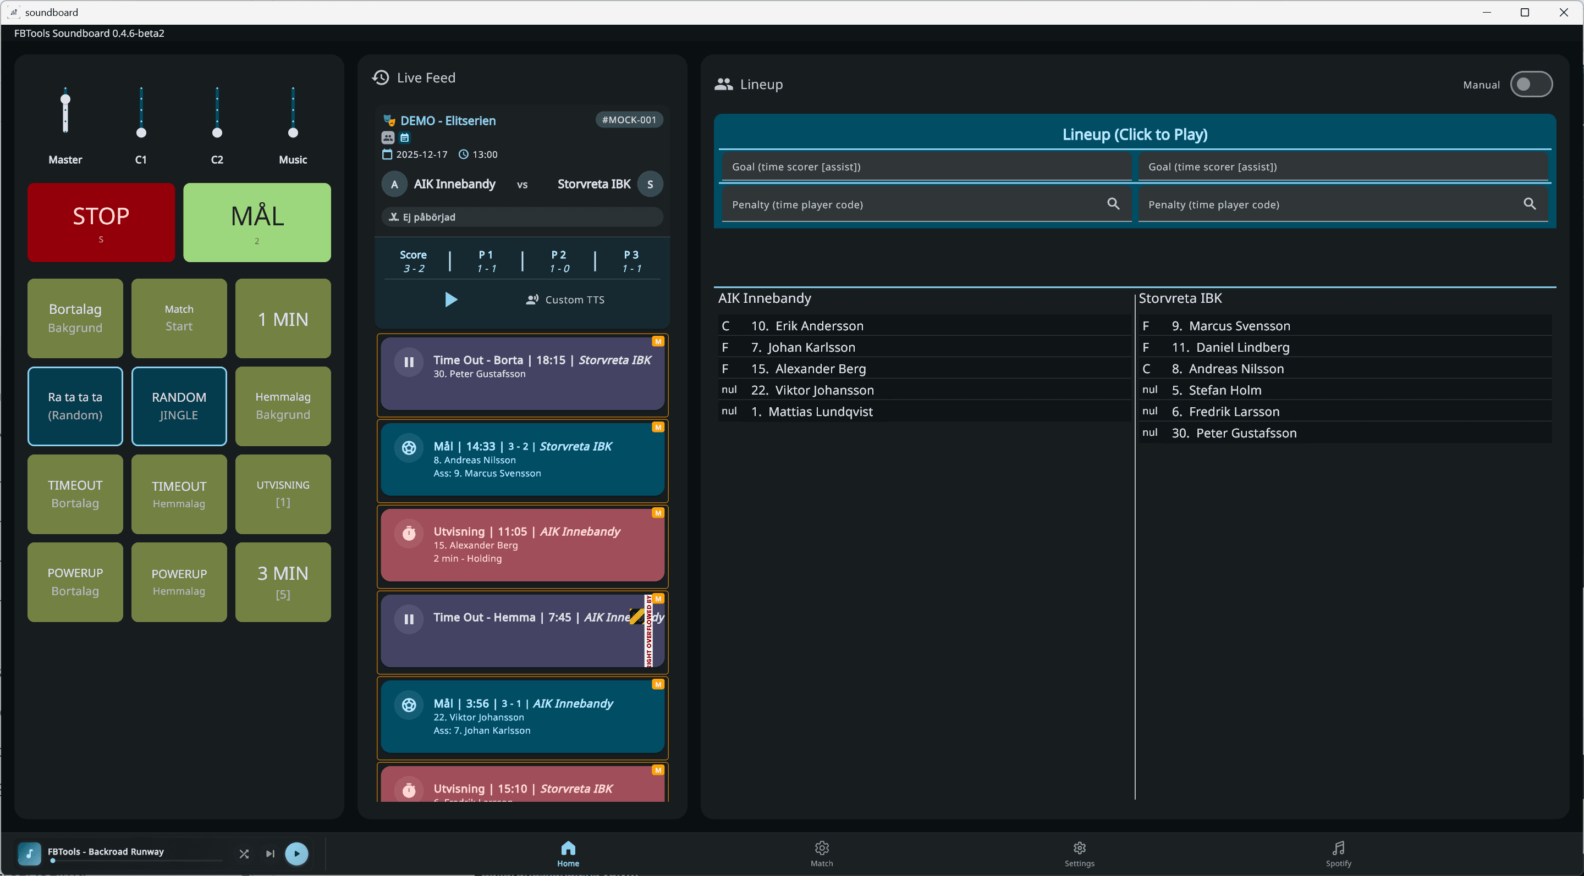Open the match report clipboard icon

(405, 137)
